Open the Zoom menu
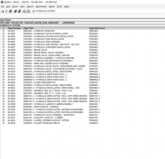Image resolution: width=165 pixels, height=159 pixels. tap(15, 7)
